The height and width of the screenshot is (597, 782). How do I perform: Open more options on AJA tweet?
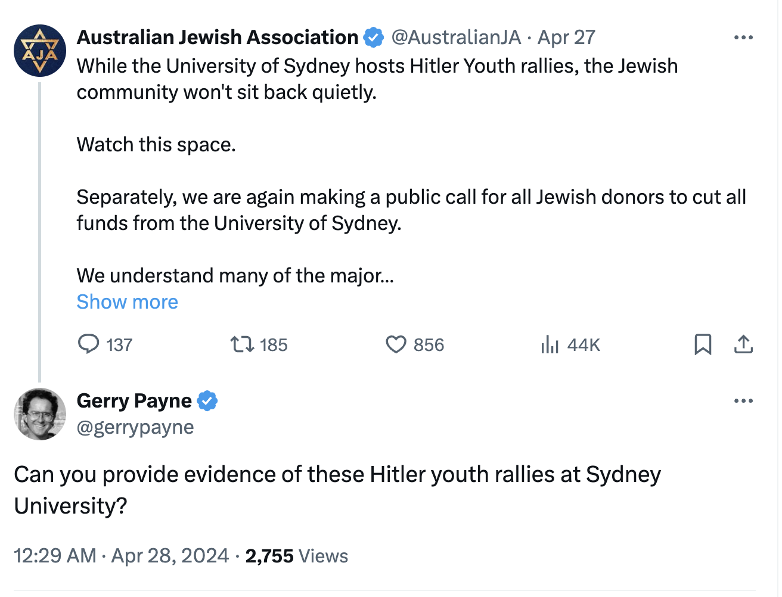click(743, 38)
